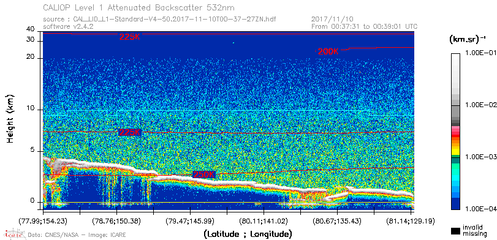Click the '(km.sr)-1' colorbar unit label
This screenshot has width=497, height=240.
click(x=468, y=39)
